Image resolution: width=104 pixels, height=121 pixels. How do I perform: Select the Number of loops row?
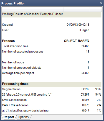click(x=52, y=62)
